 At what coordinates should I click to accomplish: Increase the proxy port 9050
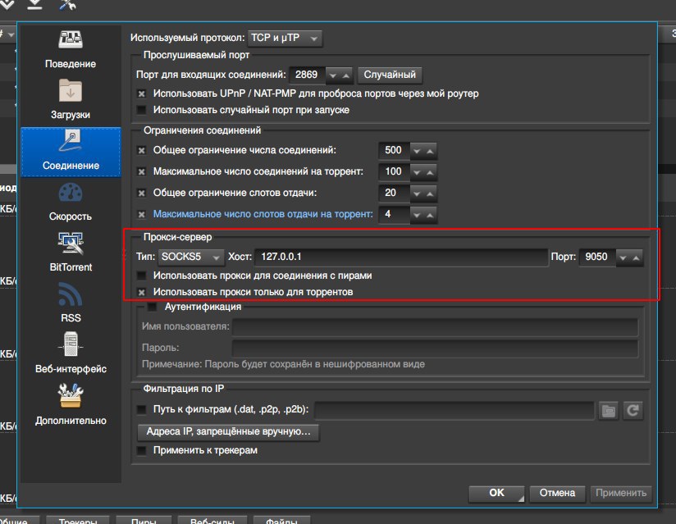pos(636,257)
